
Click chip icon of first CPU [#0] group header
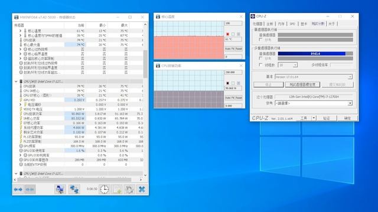tap(21, 81)
